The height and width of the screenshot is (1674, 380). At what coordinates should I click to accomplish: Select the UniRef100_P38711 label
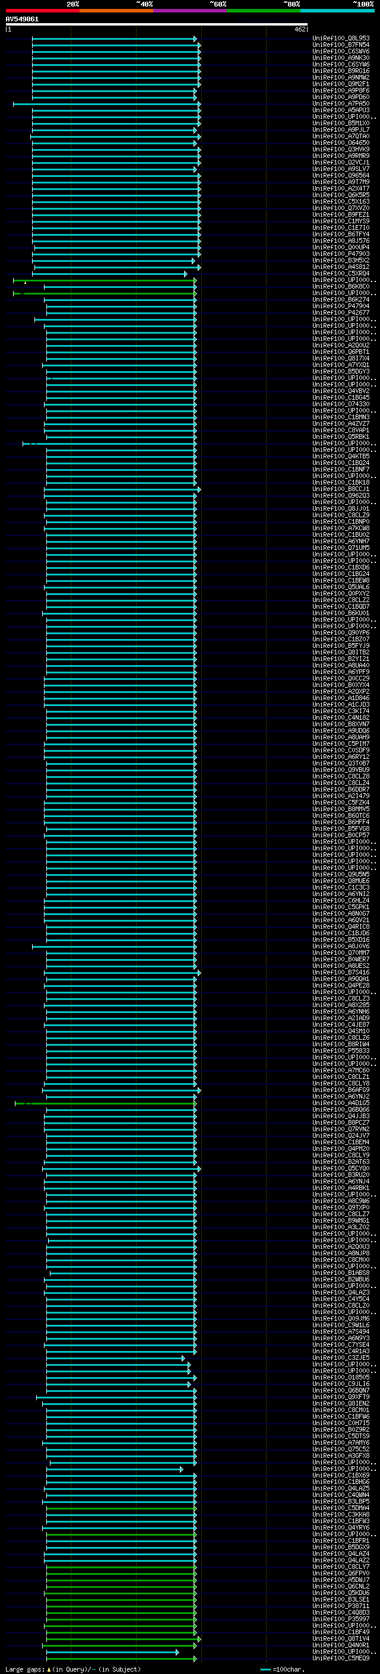pos(340,1606)
